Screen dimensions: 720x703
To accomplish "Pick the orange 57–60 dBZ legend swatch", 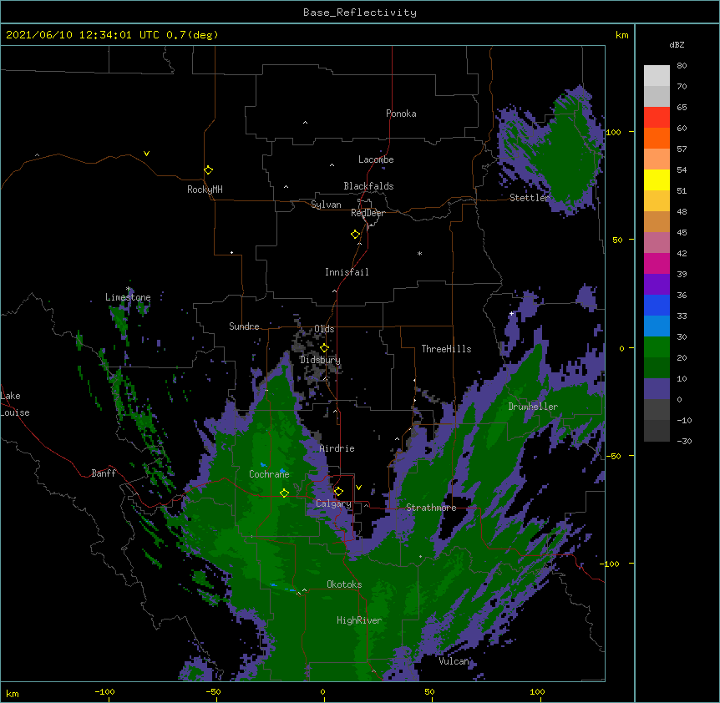I will click(657, 138).
